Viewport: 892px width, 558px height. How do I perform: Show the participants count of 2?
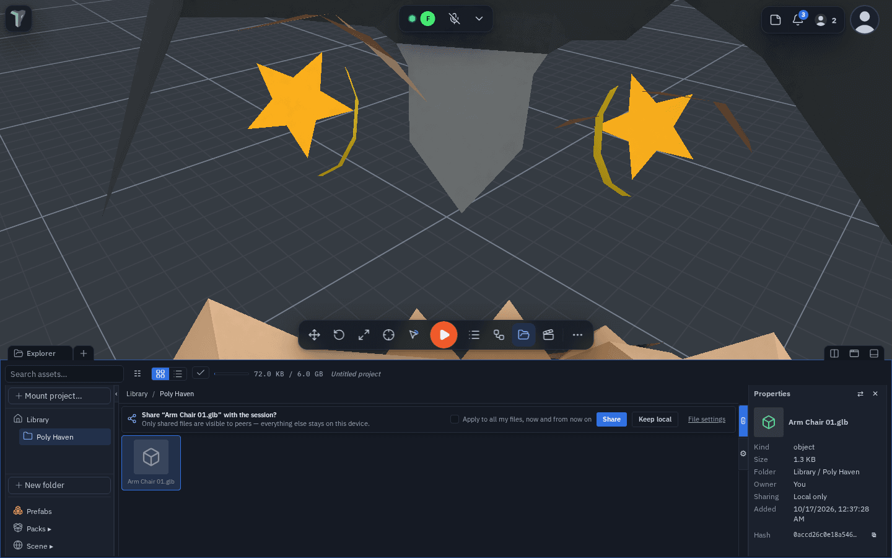[x=826, y=20]
